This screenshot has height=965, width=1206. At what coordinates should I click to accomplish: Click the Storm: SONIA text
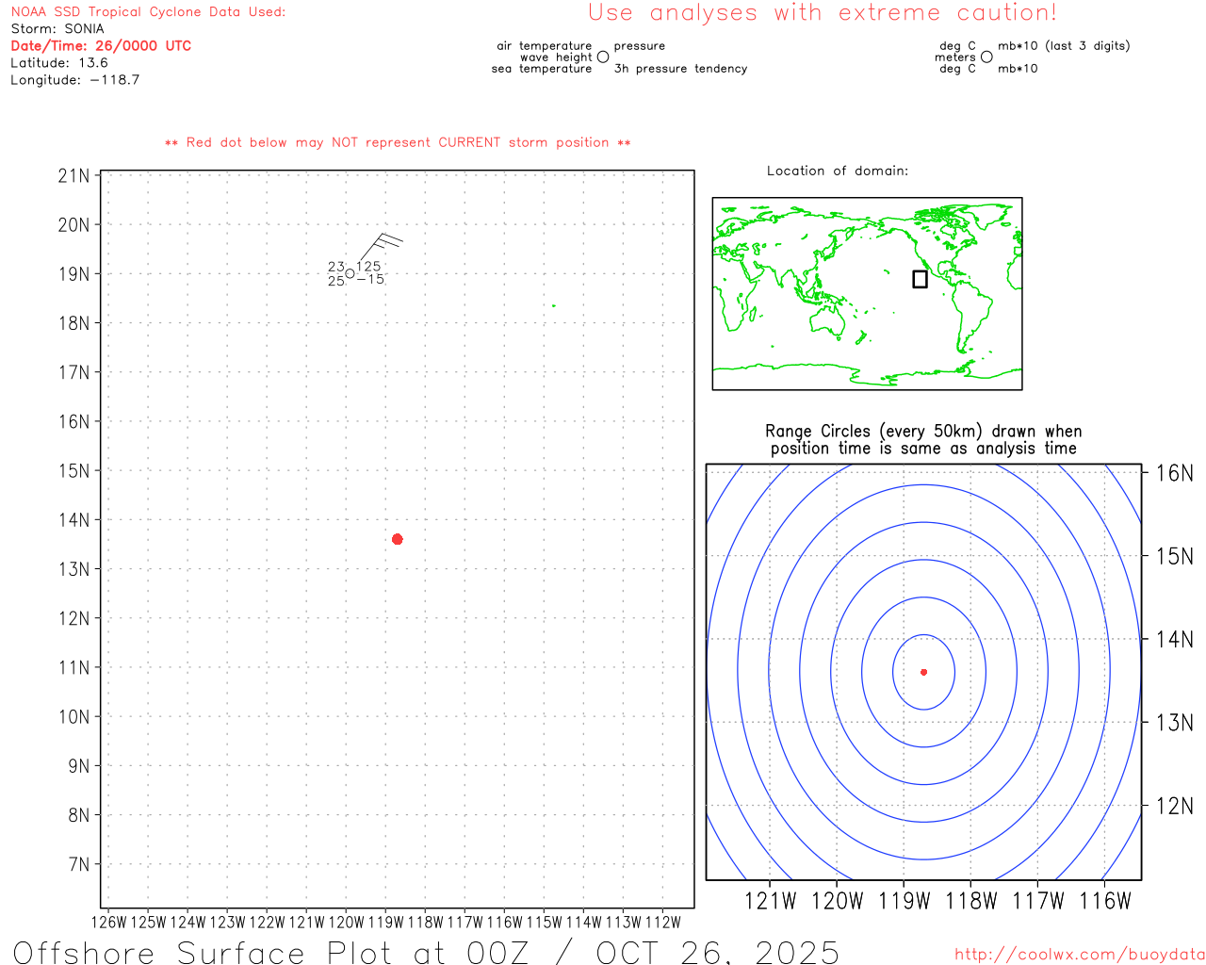coord(57,28)
